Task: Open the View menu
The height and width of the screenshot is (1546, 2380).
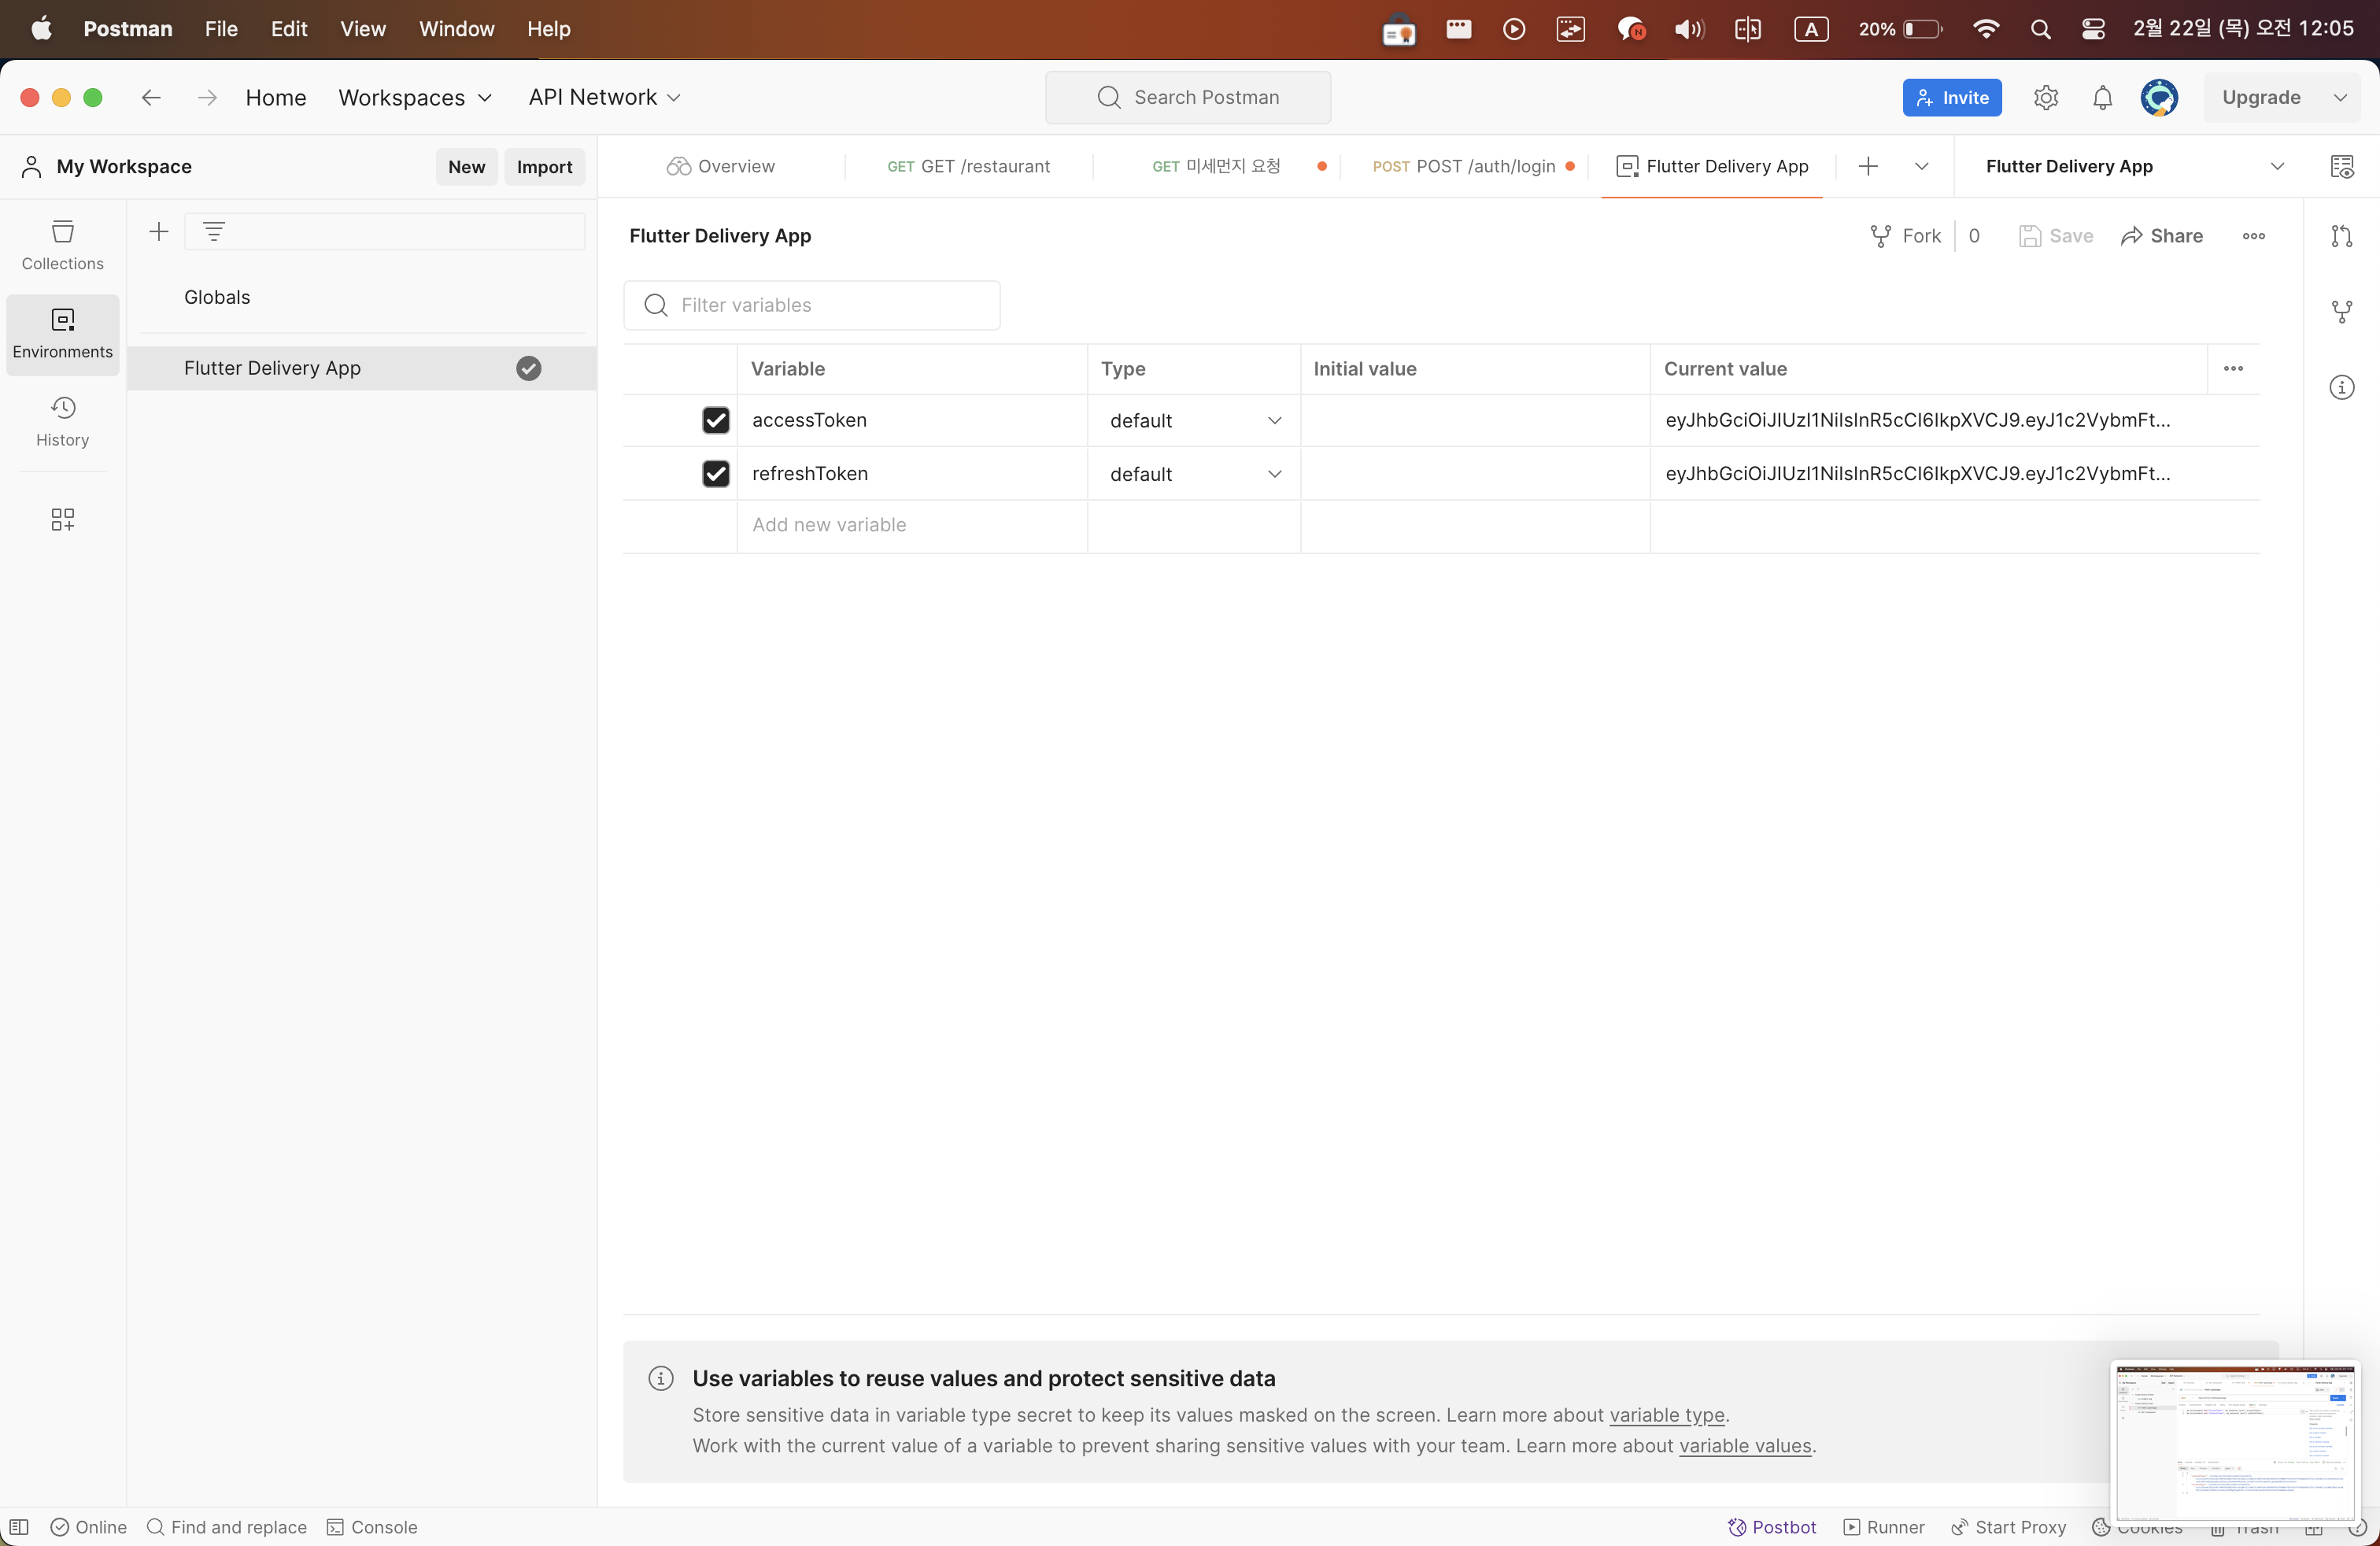Action: point(362,29)
